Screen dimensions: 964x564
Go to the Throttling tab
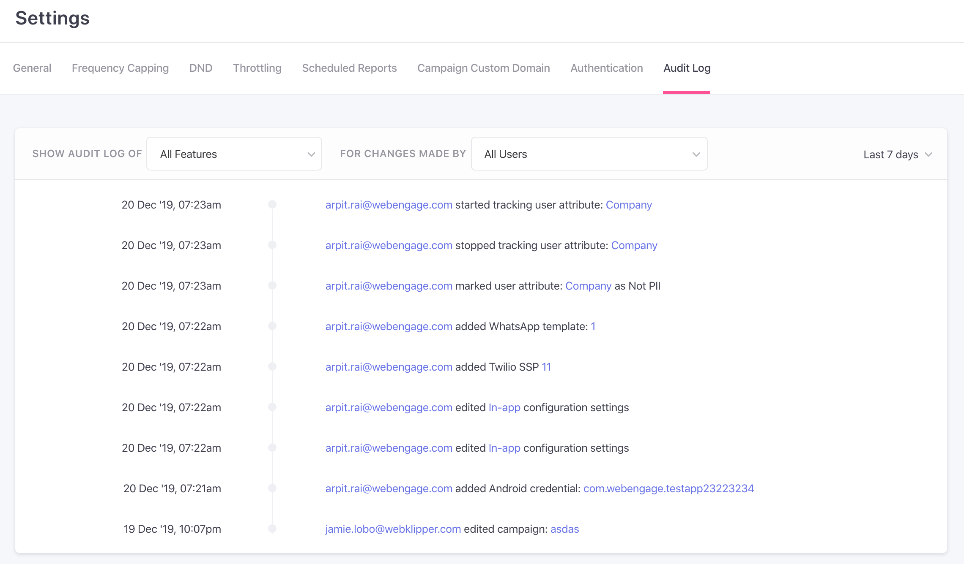coord(257,68)
